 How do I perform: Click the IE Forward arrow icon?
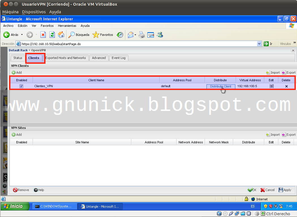pyautogui.click(x=29, y=35)
